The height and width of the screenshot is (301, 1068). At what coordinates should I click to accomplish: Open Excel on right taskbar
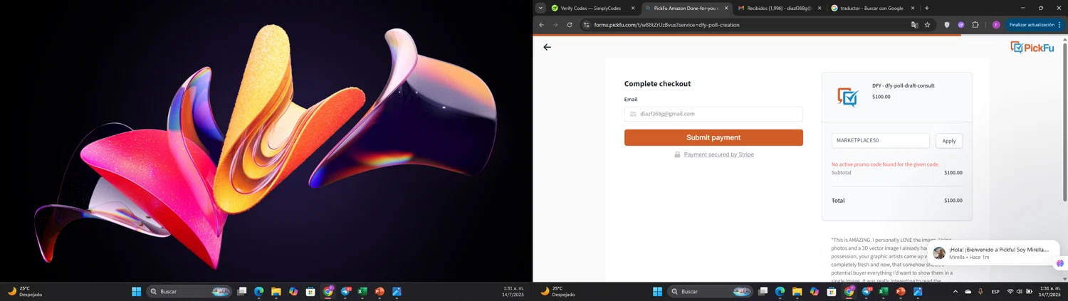coord(884,292)
